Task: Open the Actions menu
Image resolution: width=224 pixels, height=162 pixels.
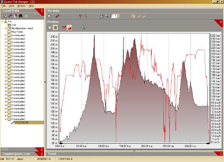Action: [21, 6]
